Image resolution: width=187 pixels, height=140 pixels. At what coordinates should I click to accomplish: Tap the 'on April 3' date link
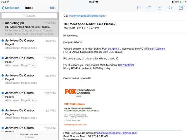[113, 49]
